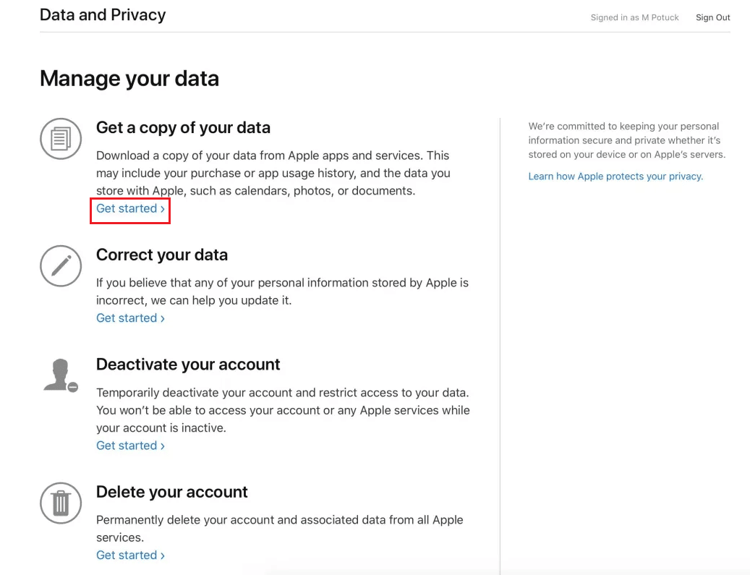
Task: Click the trash can delete icon
Action: [x=61, y=503]
